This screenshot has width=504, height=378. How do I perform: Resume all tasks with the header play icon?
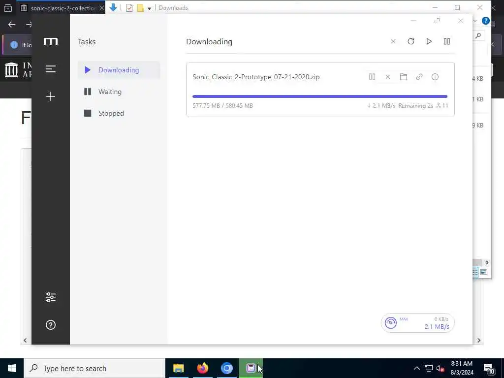[429, 41]
